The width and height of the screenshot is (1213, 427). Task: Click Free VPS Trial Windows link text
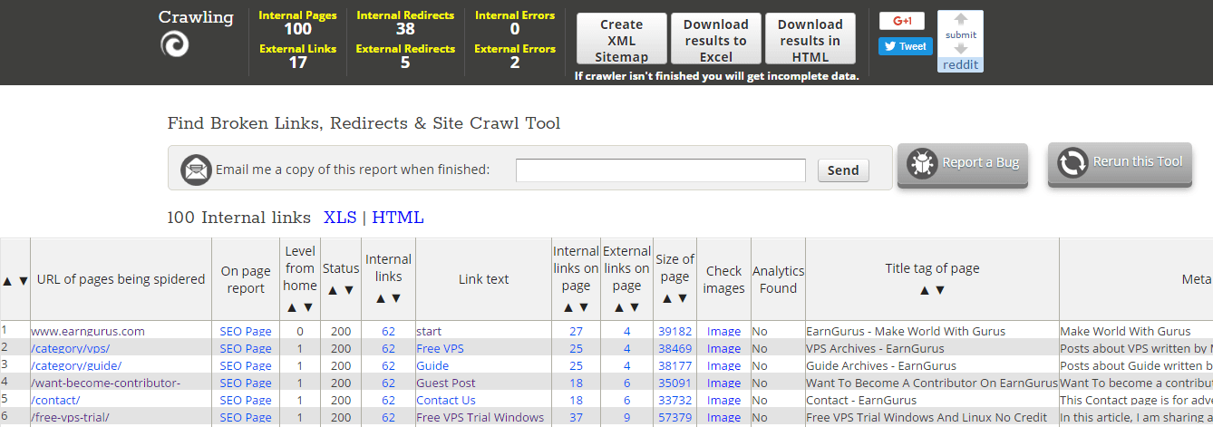point(480,418)
